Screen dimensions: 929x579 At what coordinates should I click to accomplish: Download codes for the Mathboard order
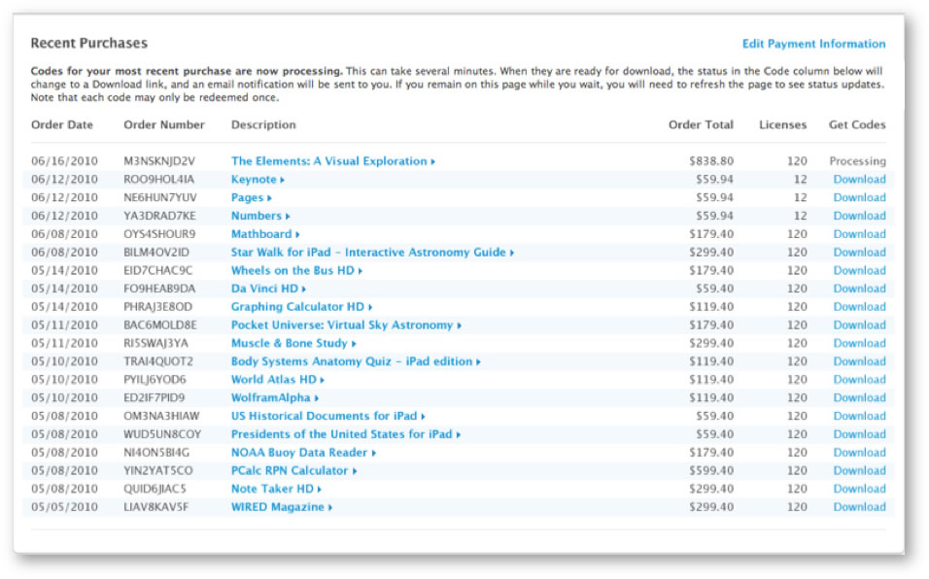(x=859, y=234)
